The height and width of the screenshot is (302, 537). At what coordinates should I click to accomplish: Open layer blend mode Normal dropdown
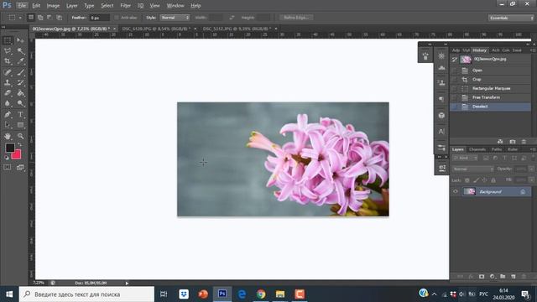[x=472, y=169]
